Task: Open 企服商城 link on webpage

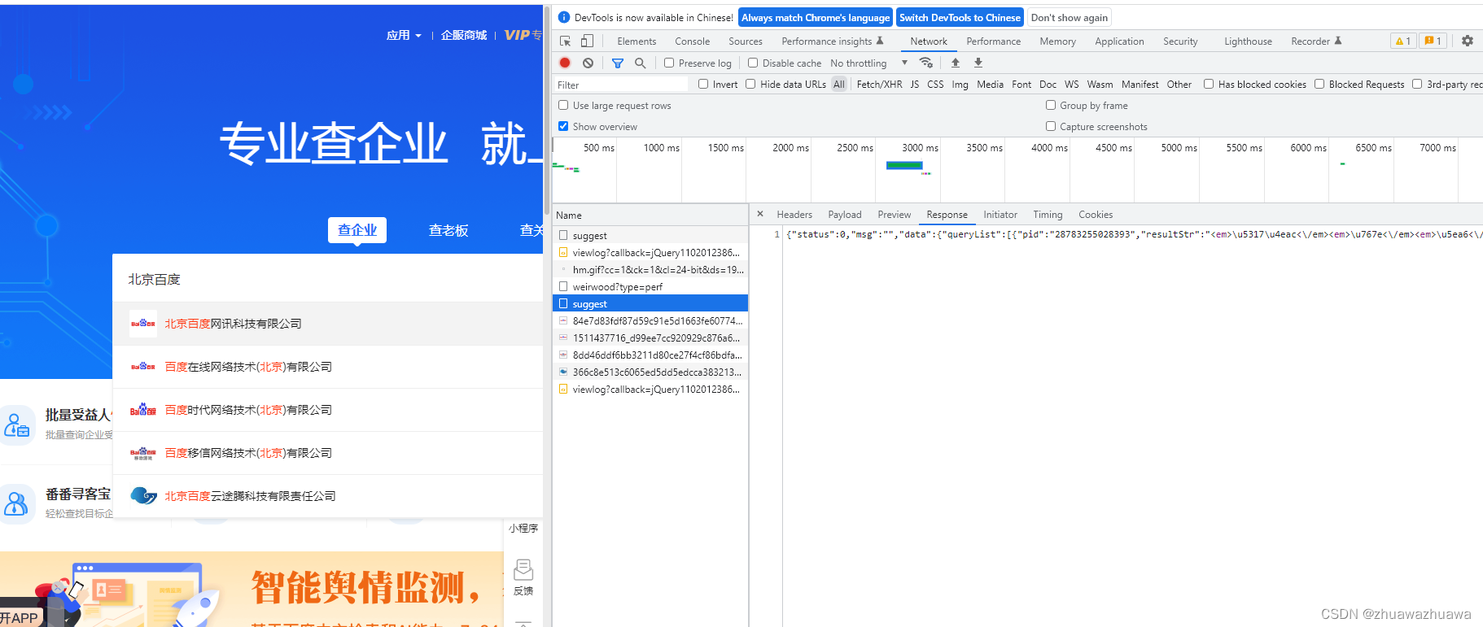Action: tap(464, 35)
